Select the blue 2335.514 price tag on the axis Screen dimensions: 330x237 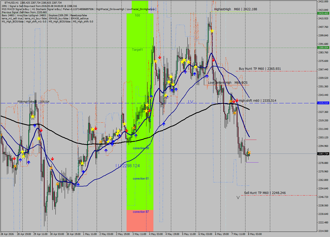(x=323, y=103)
